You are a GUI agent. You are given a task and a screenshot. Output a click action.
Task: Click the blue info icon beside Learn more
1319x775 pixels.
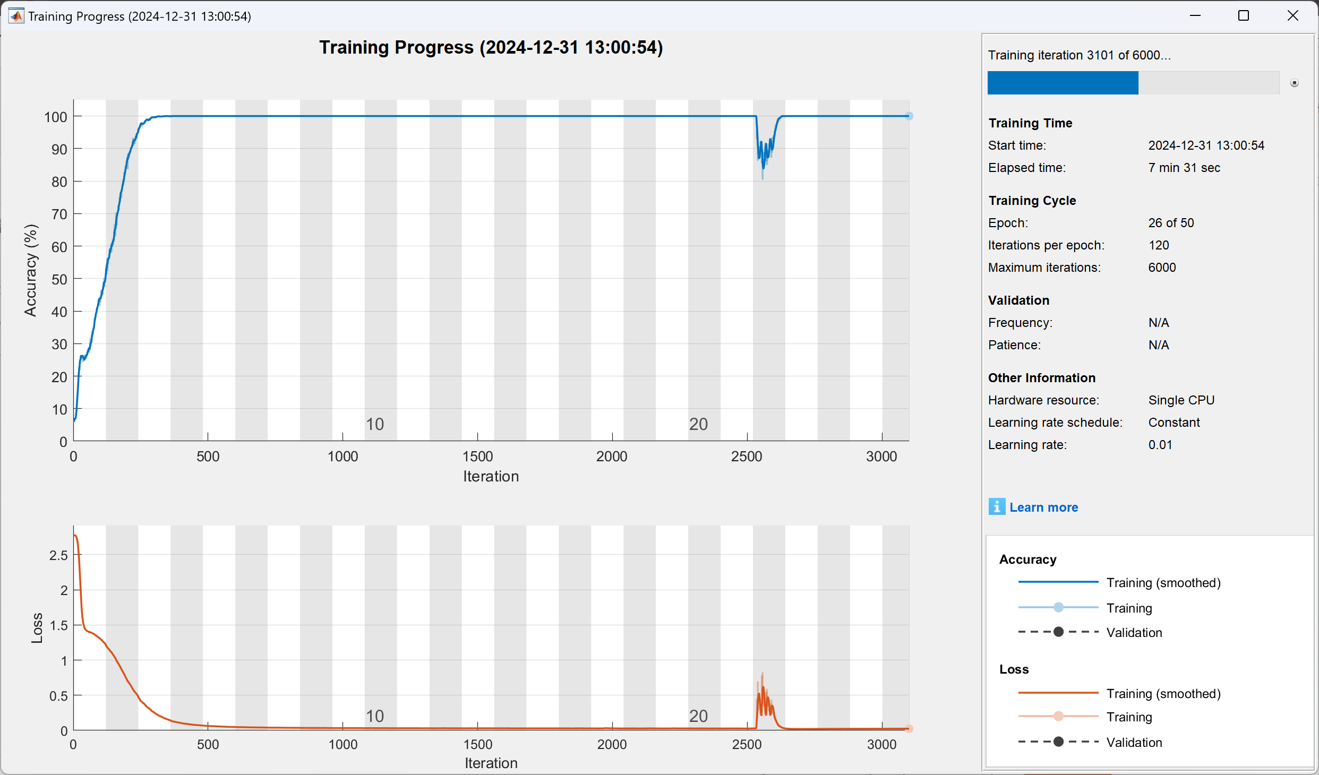(x=996, y=507)
